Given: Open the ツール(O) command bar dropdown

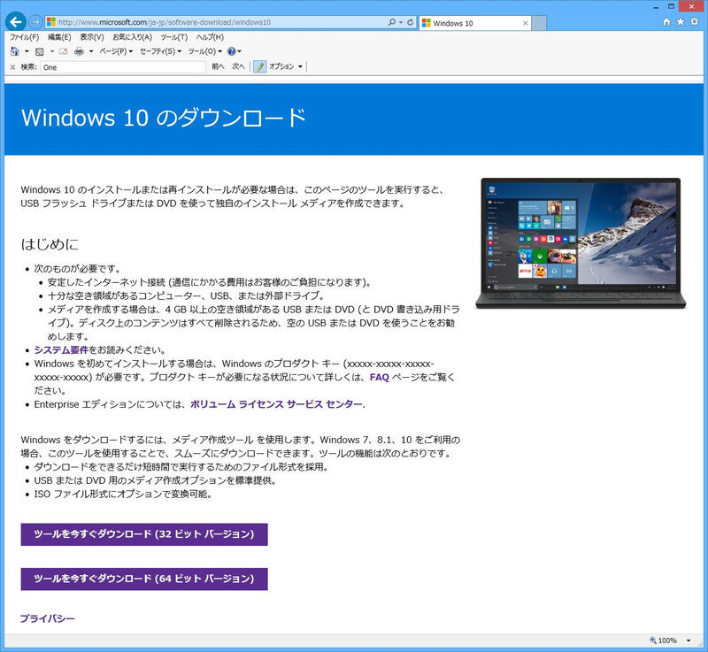Looking at the screenshot, I should click(x=205, y=51).
